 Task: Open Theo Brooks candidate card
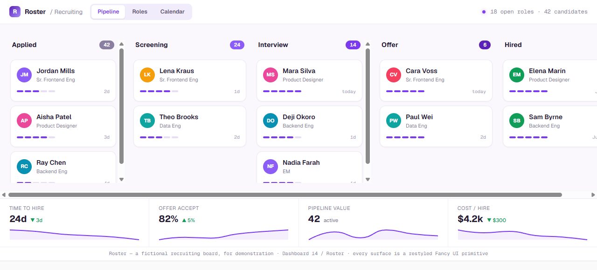[190, 126]
